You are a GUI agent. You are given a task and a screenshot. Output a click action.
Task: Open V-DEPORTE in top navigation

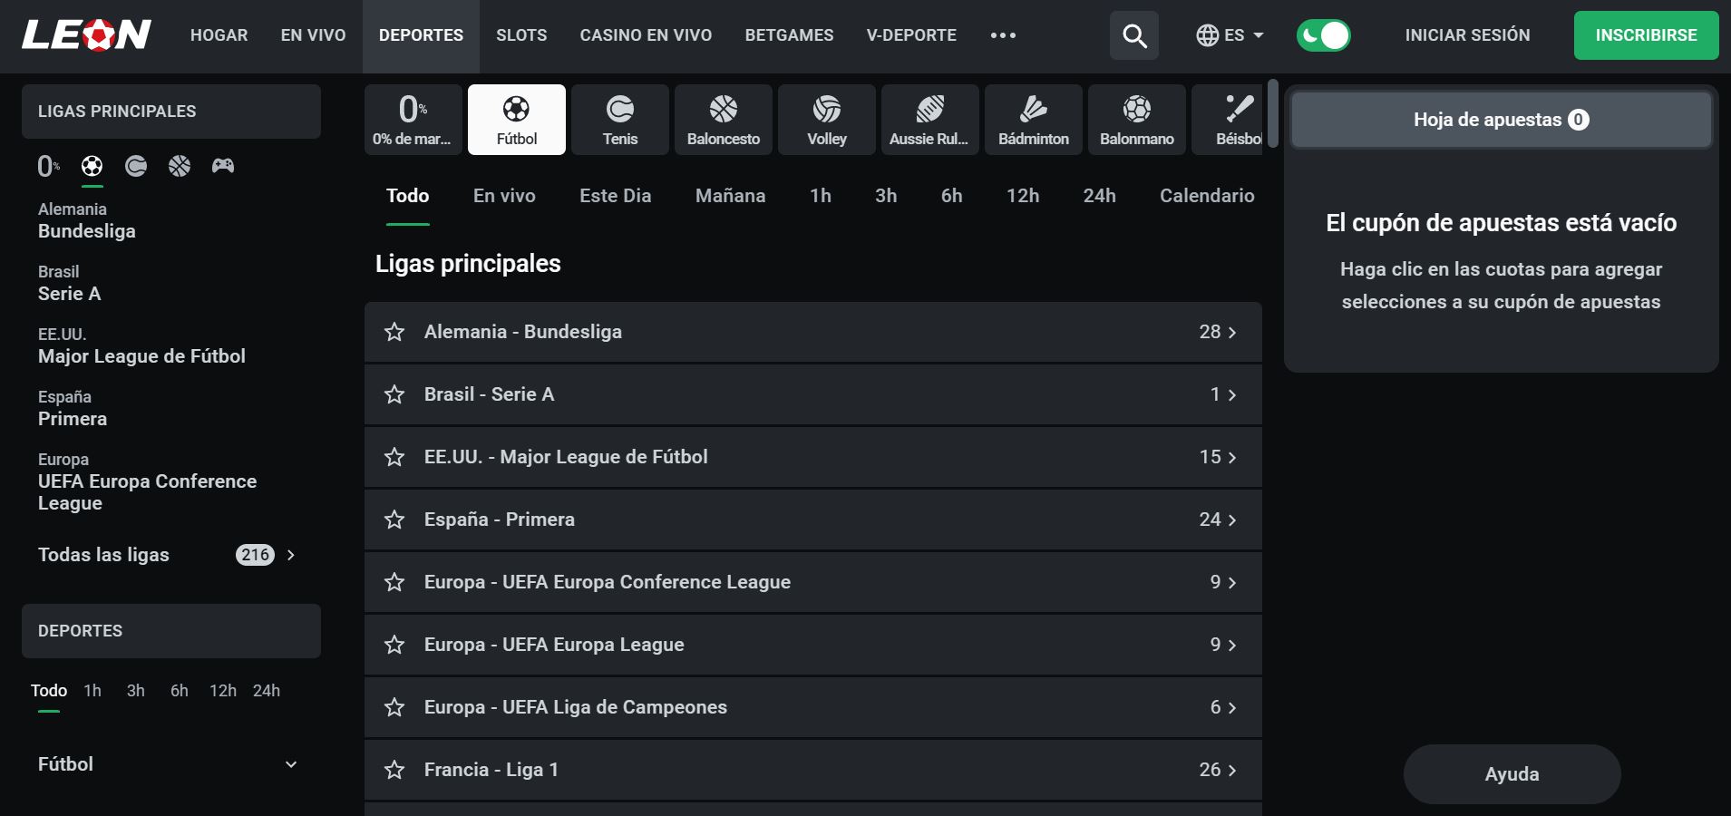[x=911, y=35]
